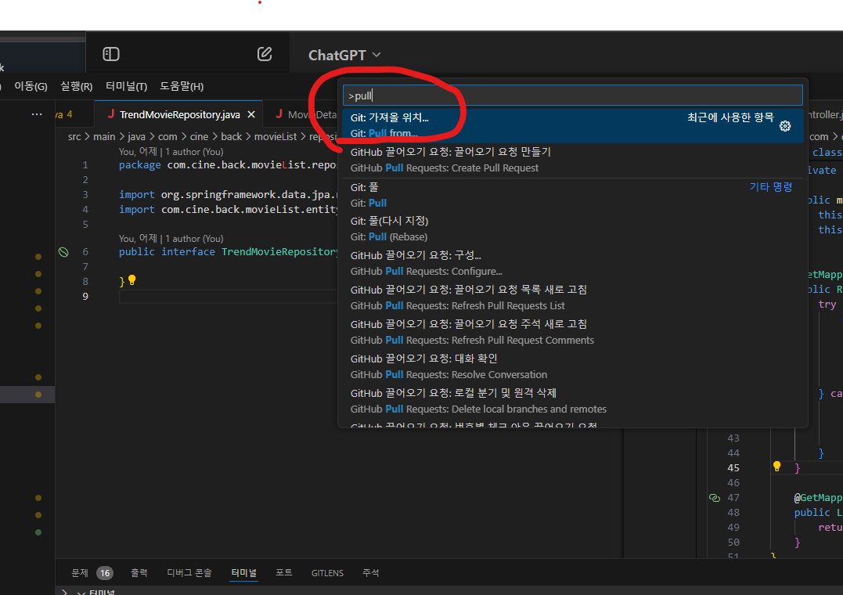Place cursor on line number 9
Screen dimensions: 843x595
click(85, 297)
